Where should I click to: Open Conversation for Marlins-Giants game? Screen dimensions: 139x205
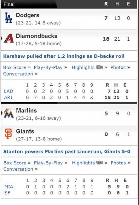pyautogui.click(x=18, y=169)
